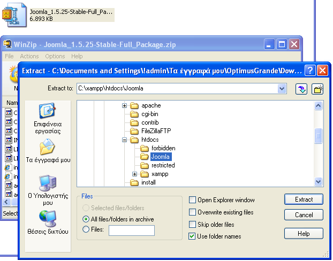The height and width of the screenshot is (261, 333).
Task: Click the go to last folder arrow icon
Action: [301, 89]
